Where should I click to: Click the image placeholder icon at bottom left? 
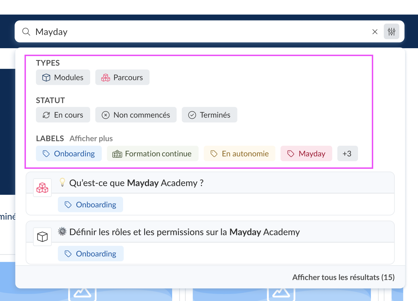point(82,293)
